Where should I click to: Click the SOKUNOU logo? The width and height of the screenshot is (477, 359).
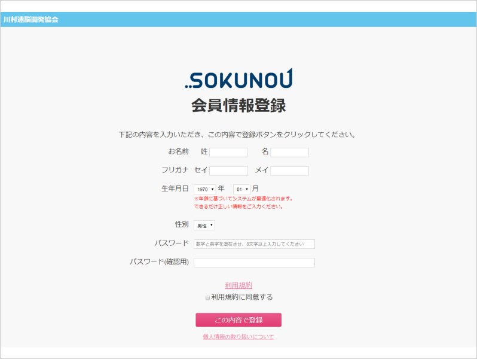pyautogui.click(x=239, y=79)
